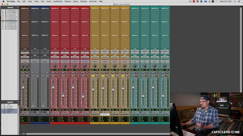243x136 pixels.
Task: Open output path selector on fourth red track
Action: (85, 53)
